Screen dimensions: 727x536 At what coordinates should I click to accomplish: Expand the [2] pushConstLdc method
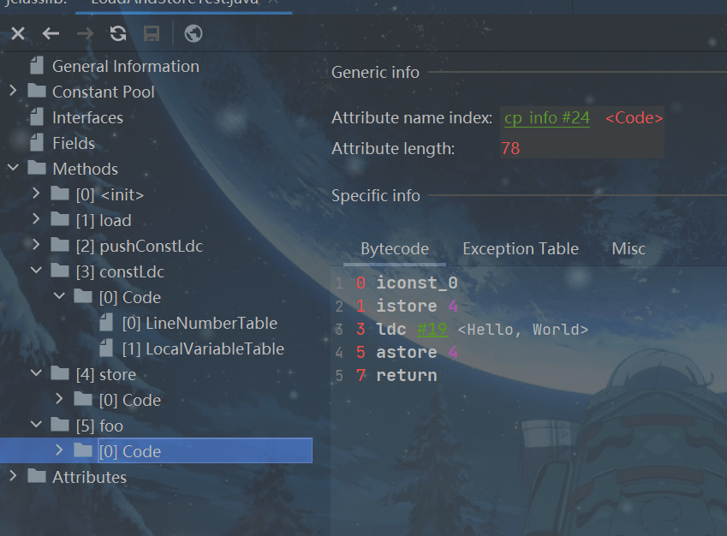tap(36, 246)
